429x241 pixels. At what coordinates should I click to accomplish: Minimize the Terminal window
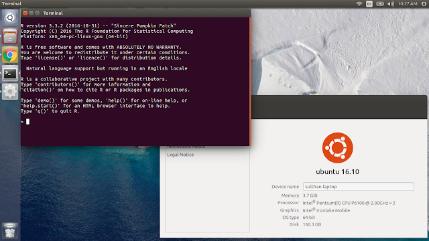(x=32, y=13)
